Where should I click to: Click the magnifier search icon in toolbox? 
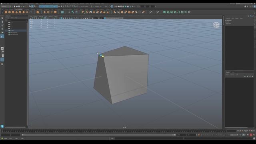[x=2, y=64]
